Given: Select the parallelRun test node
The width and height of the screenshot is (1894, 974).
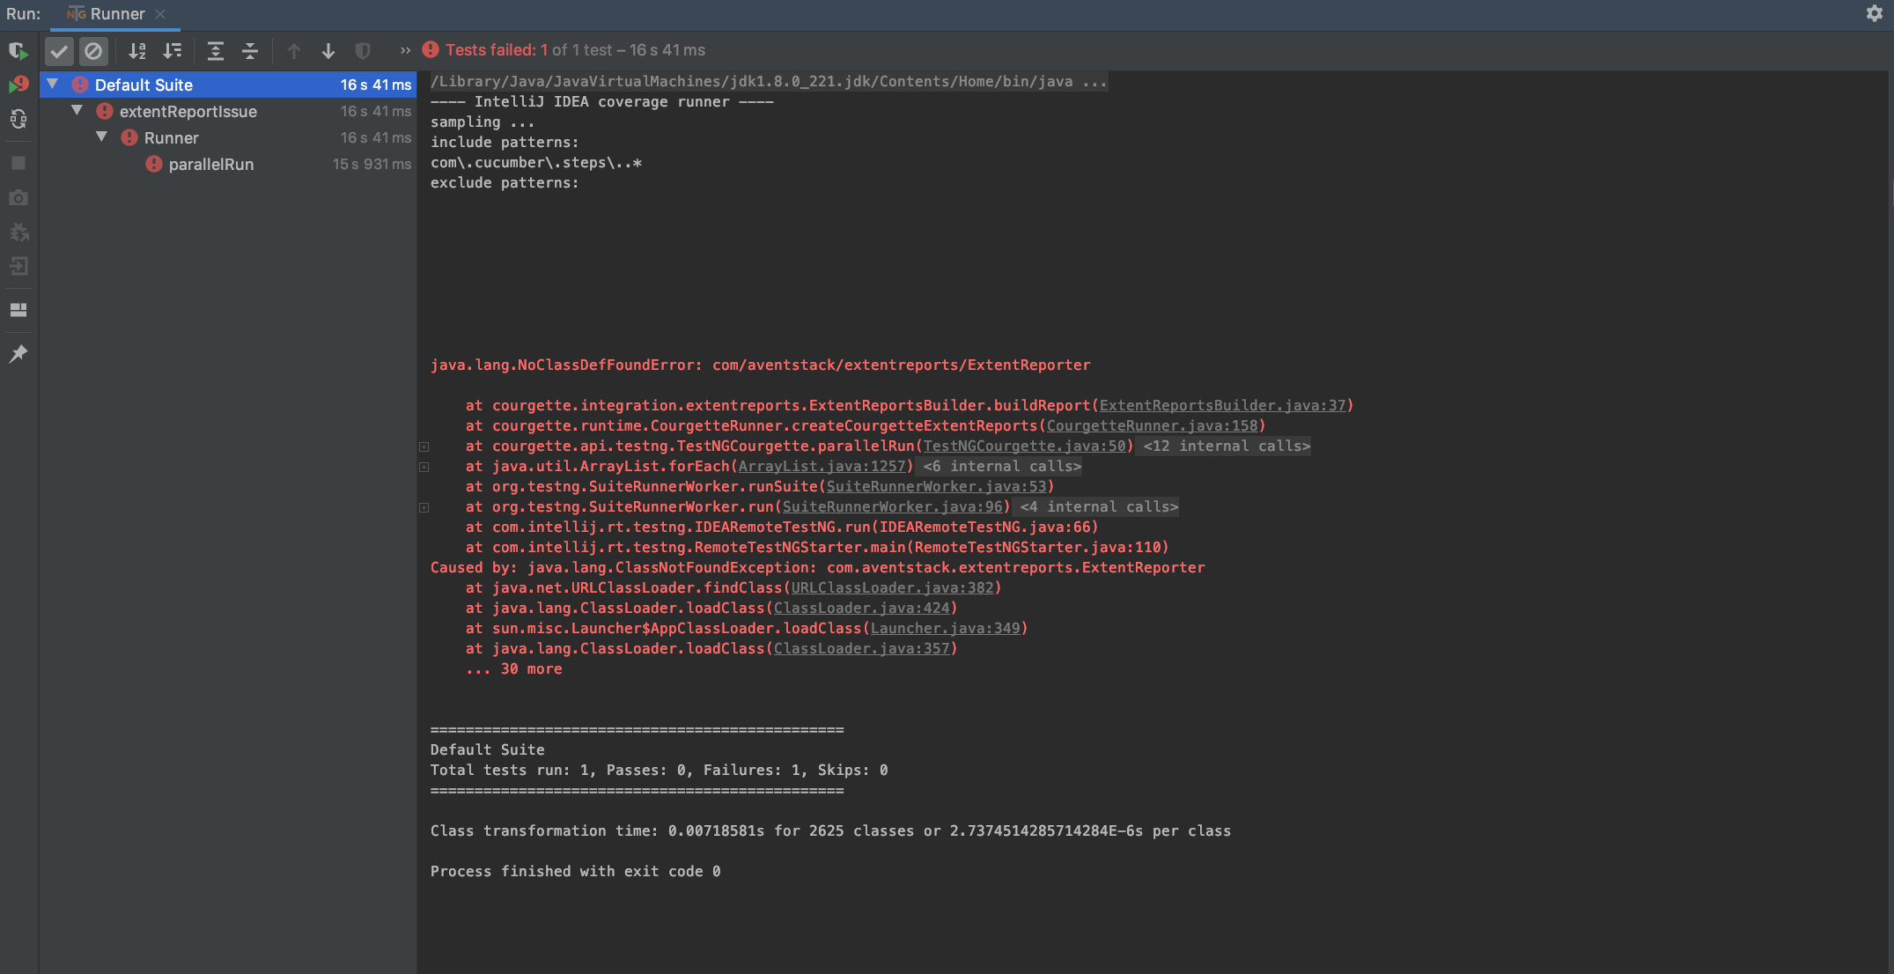Looking at the screenshot, I should pos(211,164).
